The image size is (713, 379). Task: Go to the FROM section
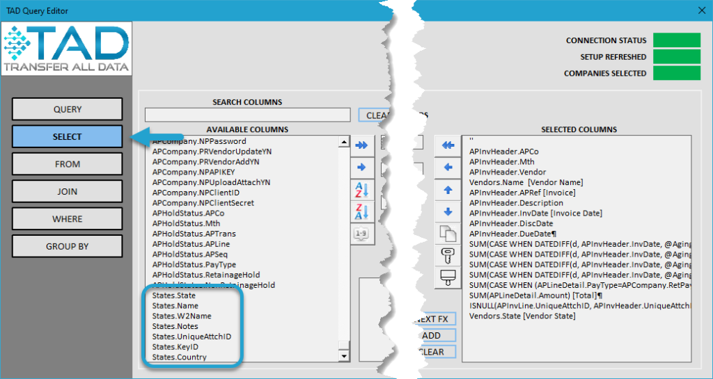(68, 164)
